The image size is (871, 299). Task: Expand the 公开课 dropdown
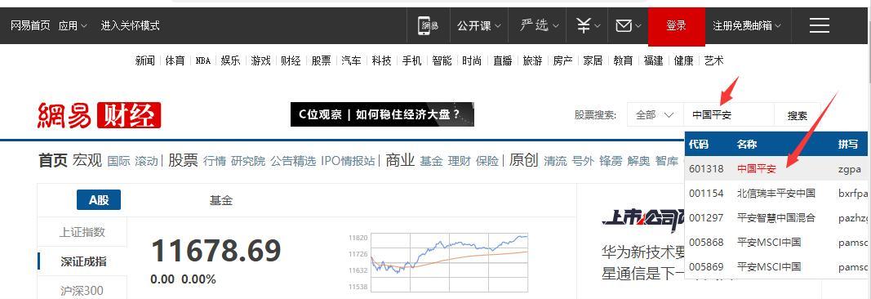pyautogui.click(x=479, y=25)
